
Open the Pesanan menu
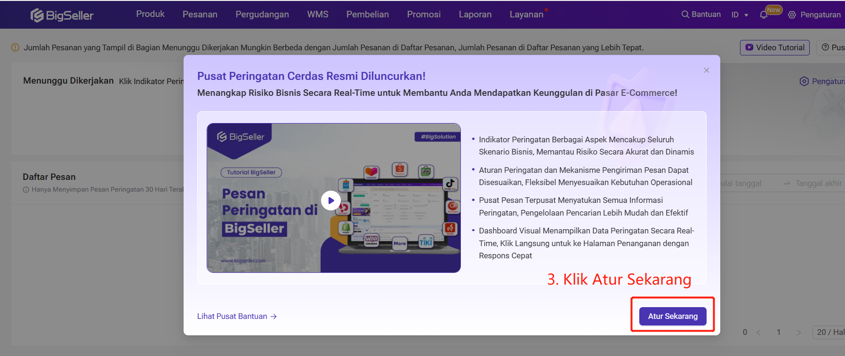click(x=200, y=15)
